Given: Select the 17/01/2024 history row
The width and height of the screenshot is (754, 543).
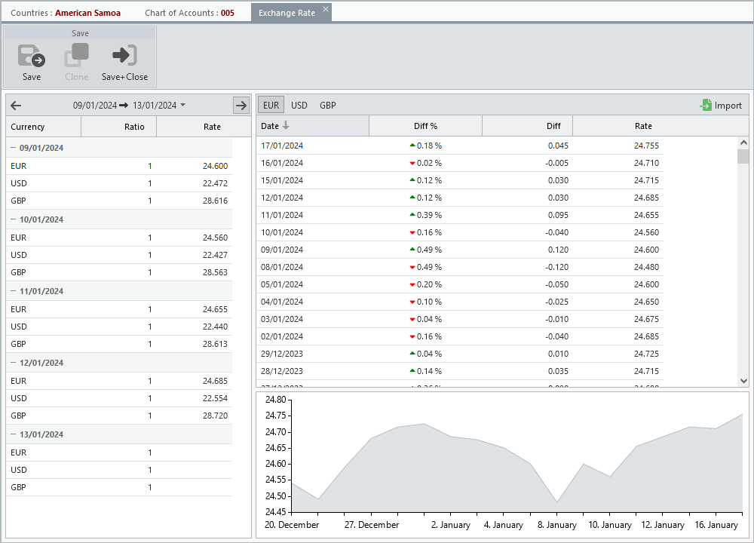Looking at the screenshot, I should pyautogui.click(x=460, y=146).
